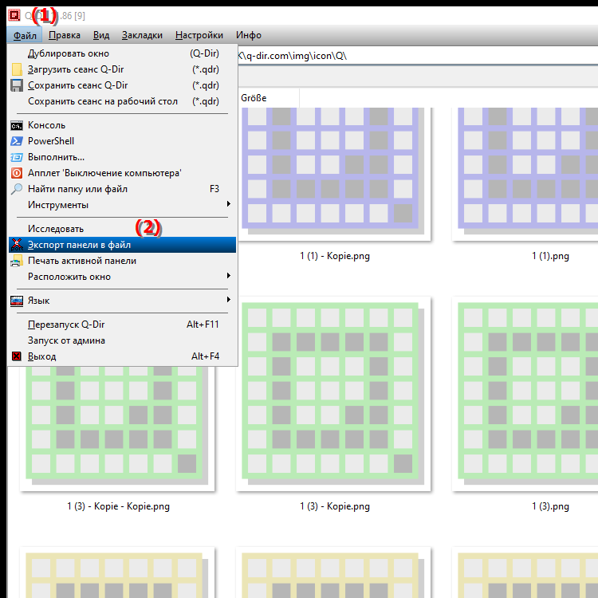Select thumbnail of 1 (3).png
This screenshot has height=598, width=598.
click(525, 394)
